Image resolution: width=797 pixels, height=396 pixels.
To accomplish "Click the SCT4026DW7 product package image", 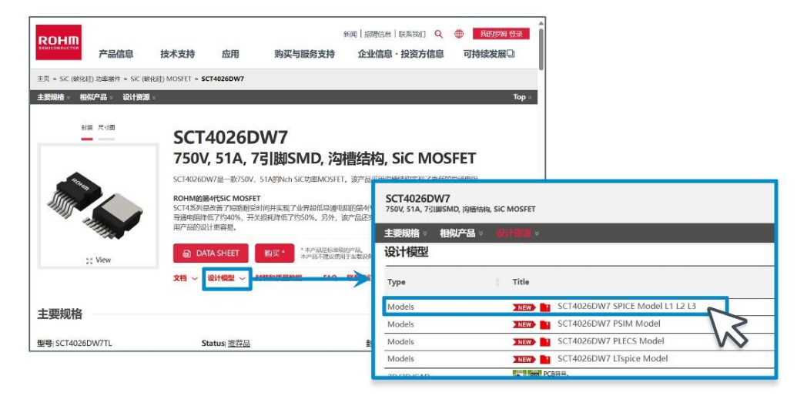I will click(98, 204).
